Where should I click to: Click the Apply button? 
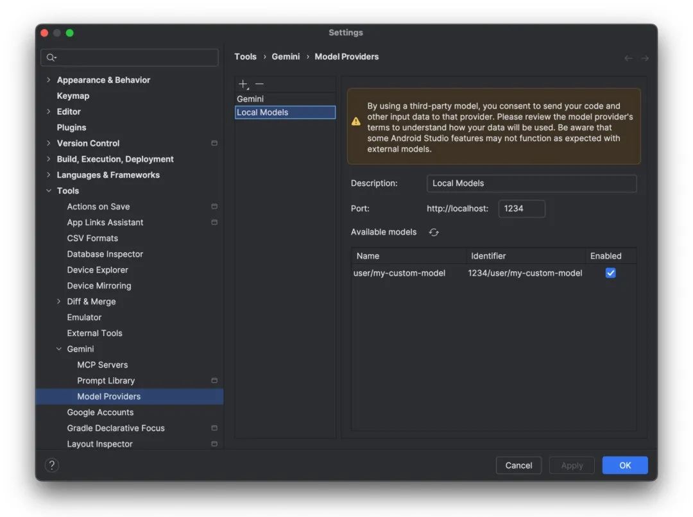[572, 465]
